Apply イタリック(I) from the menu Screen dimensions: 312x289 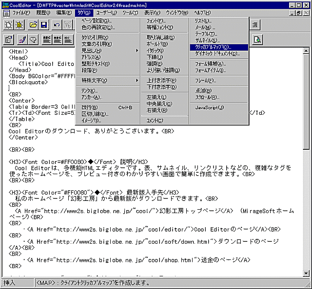[165, 51]
